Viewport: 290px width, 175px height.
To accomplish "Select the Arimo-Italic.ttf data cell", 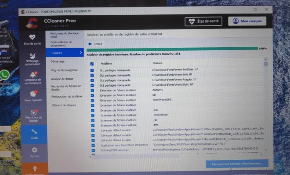I will coord(173,84).
